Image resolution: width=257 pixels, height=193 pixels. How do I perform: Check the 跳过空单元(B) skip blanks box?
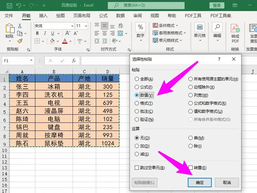pyautogui.click(x=137, y=167)
